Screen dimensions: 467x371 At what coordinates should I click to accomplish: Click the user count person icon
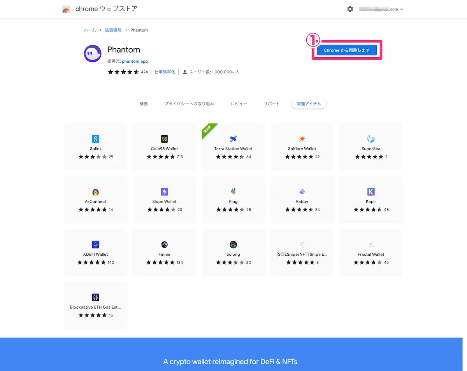tap(185, 72)
